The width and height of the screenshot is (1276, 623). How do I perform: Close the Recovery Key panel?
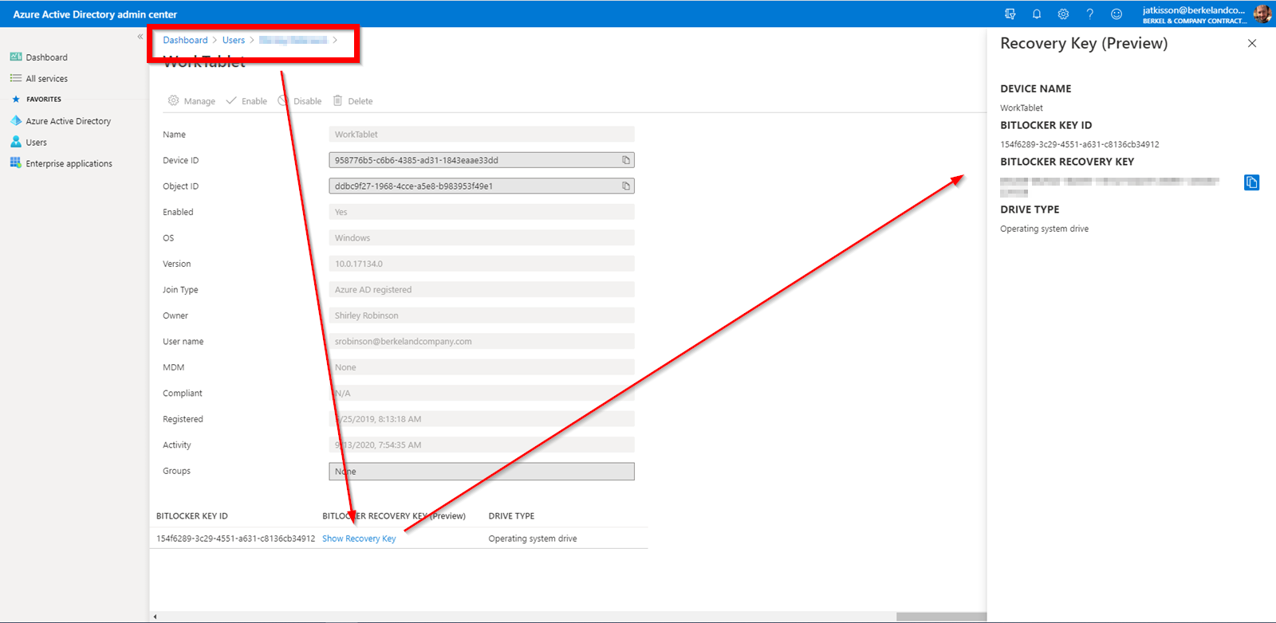(1252, 44)
